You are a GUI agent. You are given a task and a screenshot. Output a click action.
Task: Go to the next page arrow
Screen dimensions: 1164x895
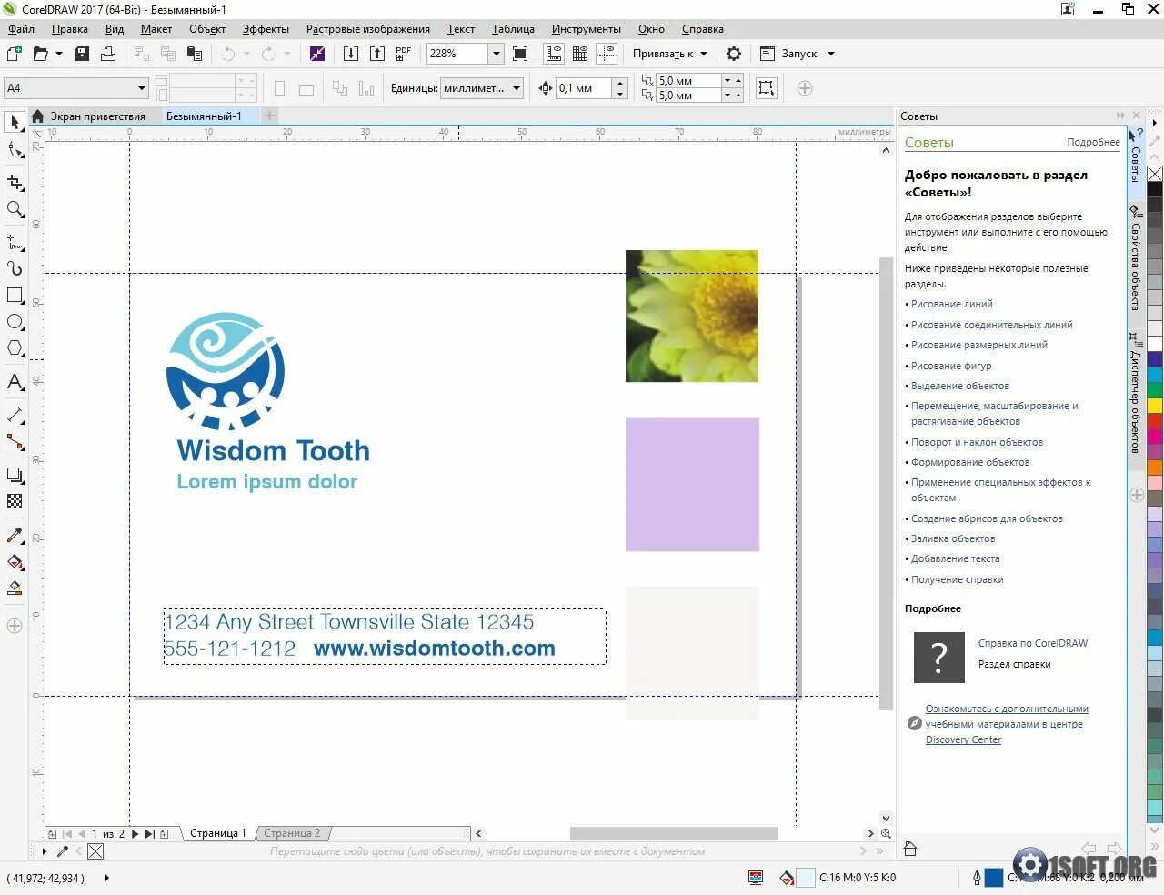[135, 833]
